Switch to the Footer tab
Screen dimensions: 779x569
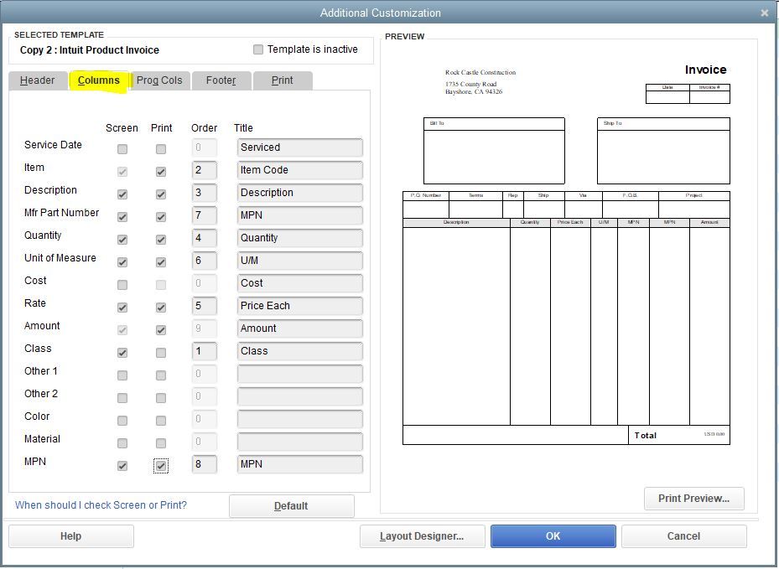[x=221, y=80]
